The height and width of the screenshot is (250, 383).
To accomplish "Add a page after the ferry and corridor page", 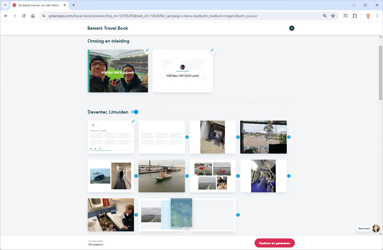I will [x=136, y=176].
